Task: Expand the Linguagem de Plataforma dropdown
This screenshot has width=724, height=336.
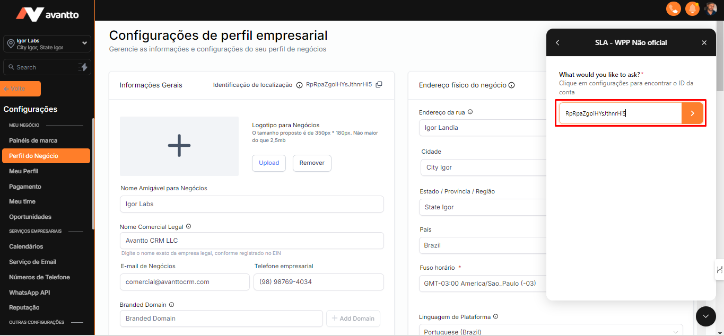Action: [x=552, y=331]
